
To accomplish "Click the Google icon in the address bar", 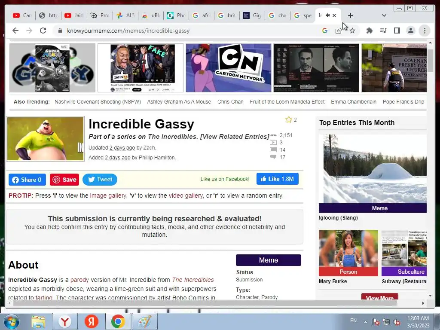I will click(x=325, y=31).
